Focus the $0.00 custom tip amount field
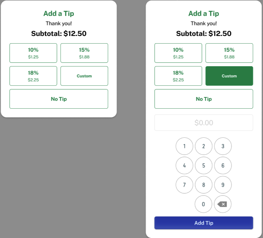This screenshot has height=238, width=263. click(x=204, y=123)
